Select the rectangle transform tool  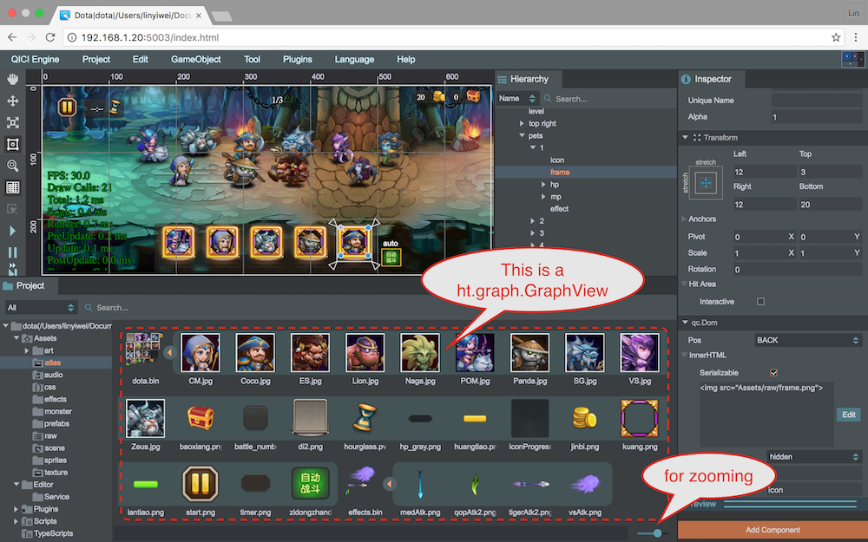(x=12, y=144)
